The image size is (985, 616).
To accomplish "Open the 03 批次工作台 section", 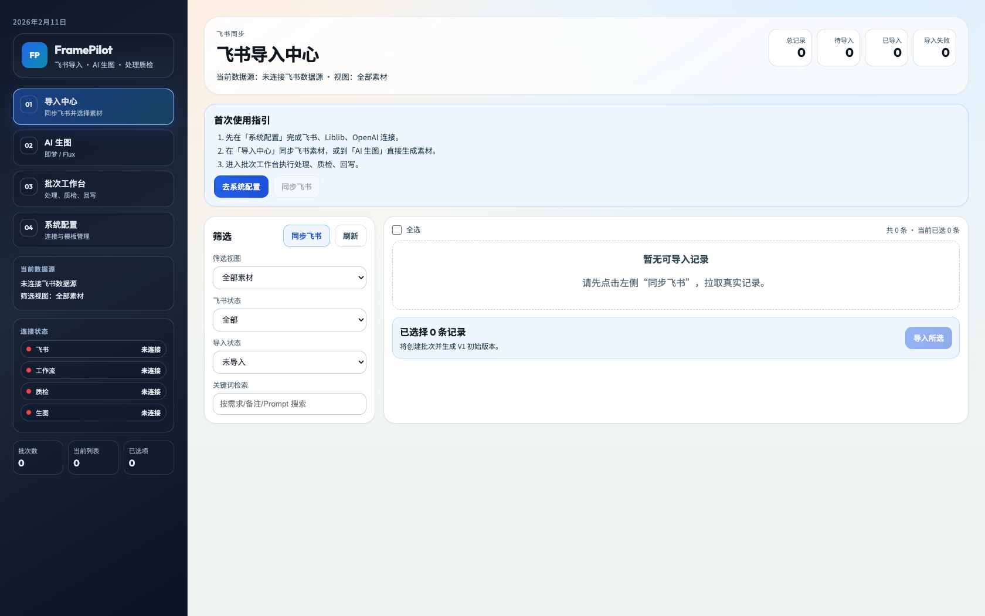I will (x=93, y=188).
